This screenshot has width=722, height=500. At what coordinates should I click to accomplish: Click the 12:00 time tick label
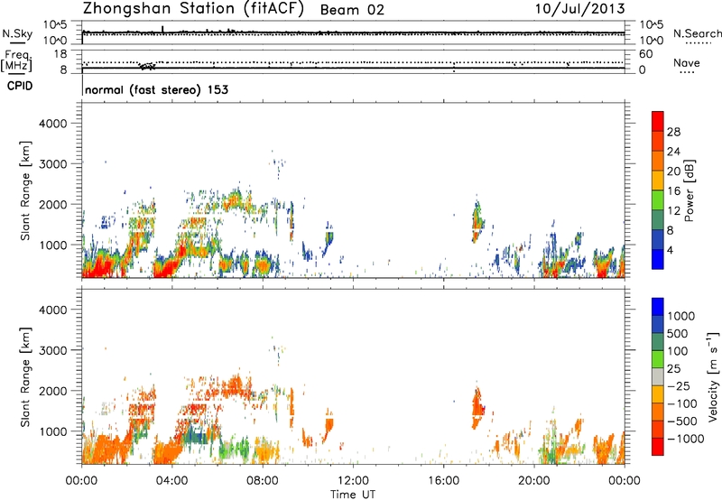[x=353, y=481]
